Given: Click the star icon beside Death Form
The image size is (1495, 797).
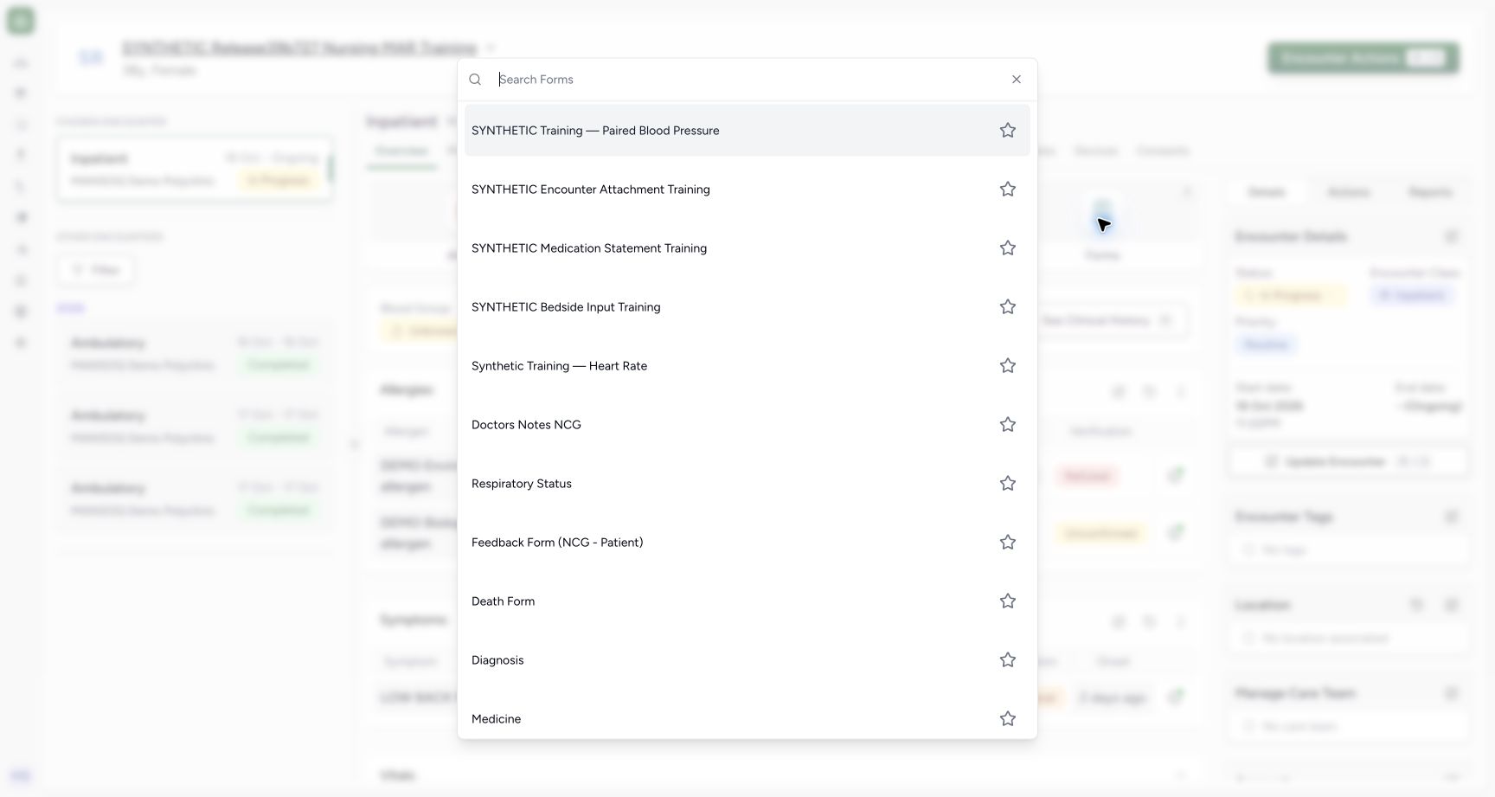Looking at the screenshot, I should coord(1007,601).
